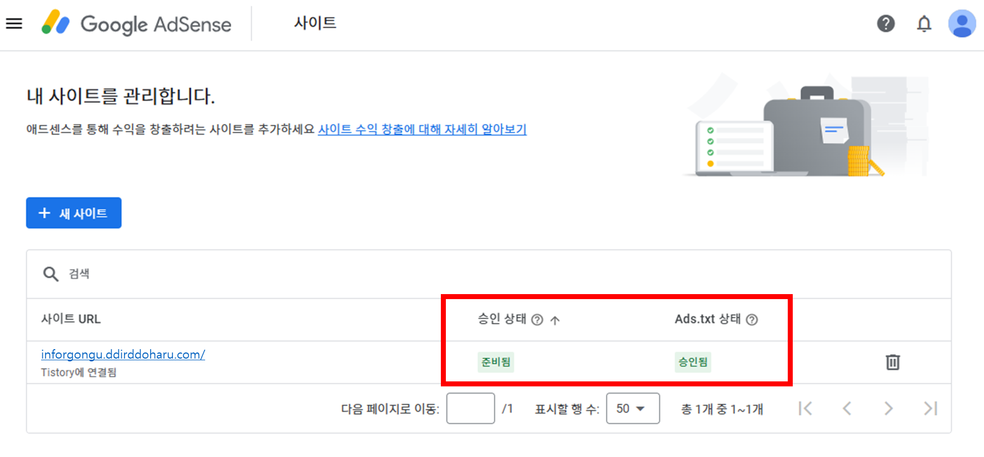
Task: Click the search magnifier icon
Action: click(x=50, y=274)
